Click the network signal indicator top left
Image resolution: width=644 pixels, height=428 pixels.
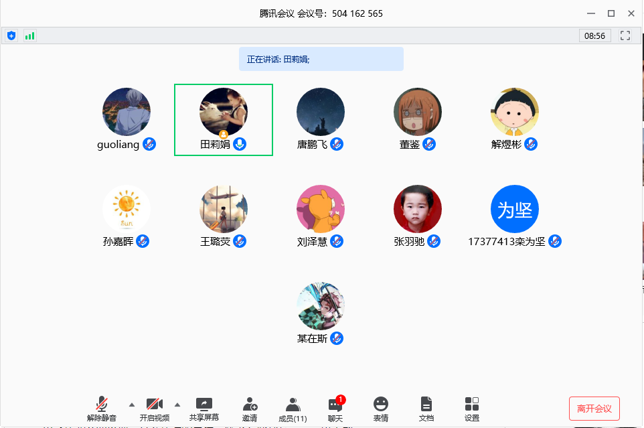[x=29, y=35]
